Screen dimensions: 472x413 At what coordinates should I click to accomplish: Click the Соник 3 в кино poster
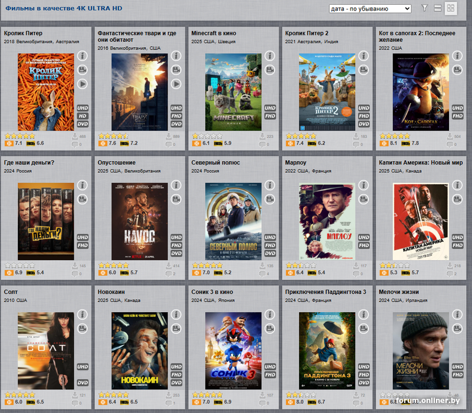[x=233, y=350]
